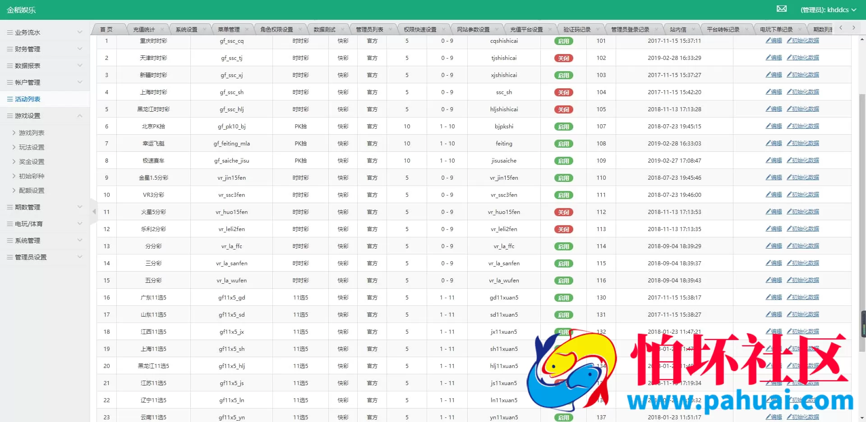
Task: Close the 菜单管理 tab with its X
Action: (x=247, y=29)
